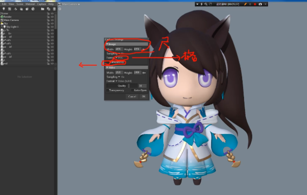The image size is (307, 195).
Task: Hide the Scene with its eye icon
Action: (x=52, y=14)
